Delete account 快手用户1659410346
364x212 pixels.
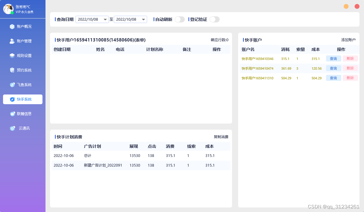(x=350, y=59)
